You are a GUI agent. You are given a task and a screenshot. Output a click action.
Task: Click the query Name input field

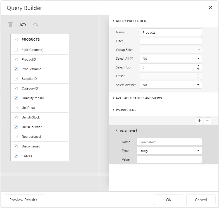point(171,32)
